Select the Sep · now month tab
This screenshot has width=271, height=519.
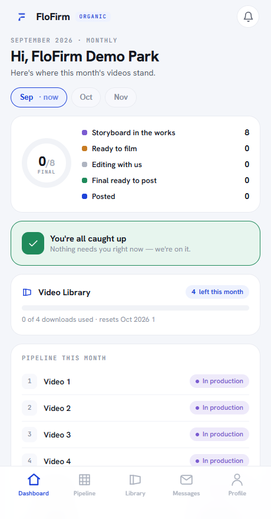click(39, 97)
